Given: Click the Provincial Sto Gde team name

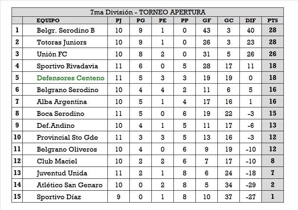Looking at the screenshot, I should coord(68,138).
